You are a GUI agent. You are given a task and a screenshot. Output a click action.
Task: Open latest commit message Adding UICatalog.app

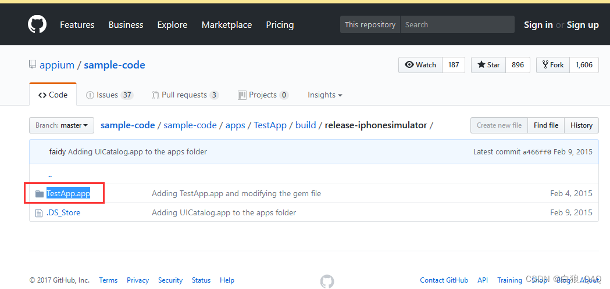coord(137,152)
